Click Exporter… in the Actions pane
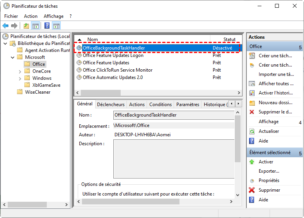The image size is (304, 218). click(x=269, y=171)
